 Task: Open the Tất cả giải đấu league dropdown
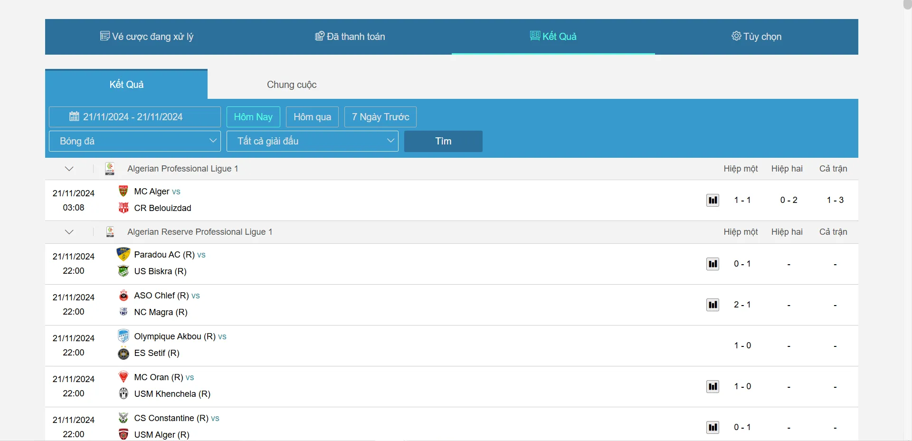pos(312,141)
